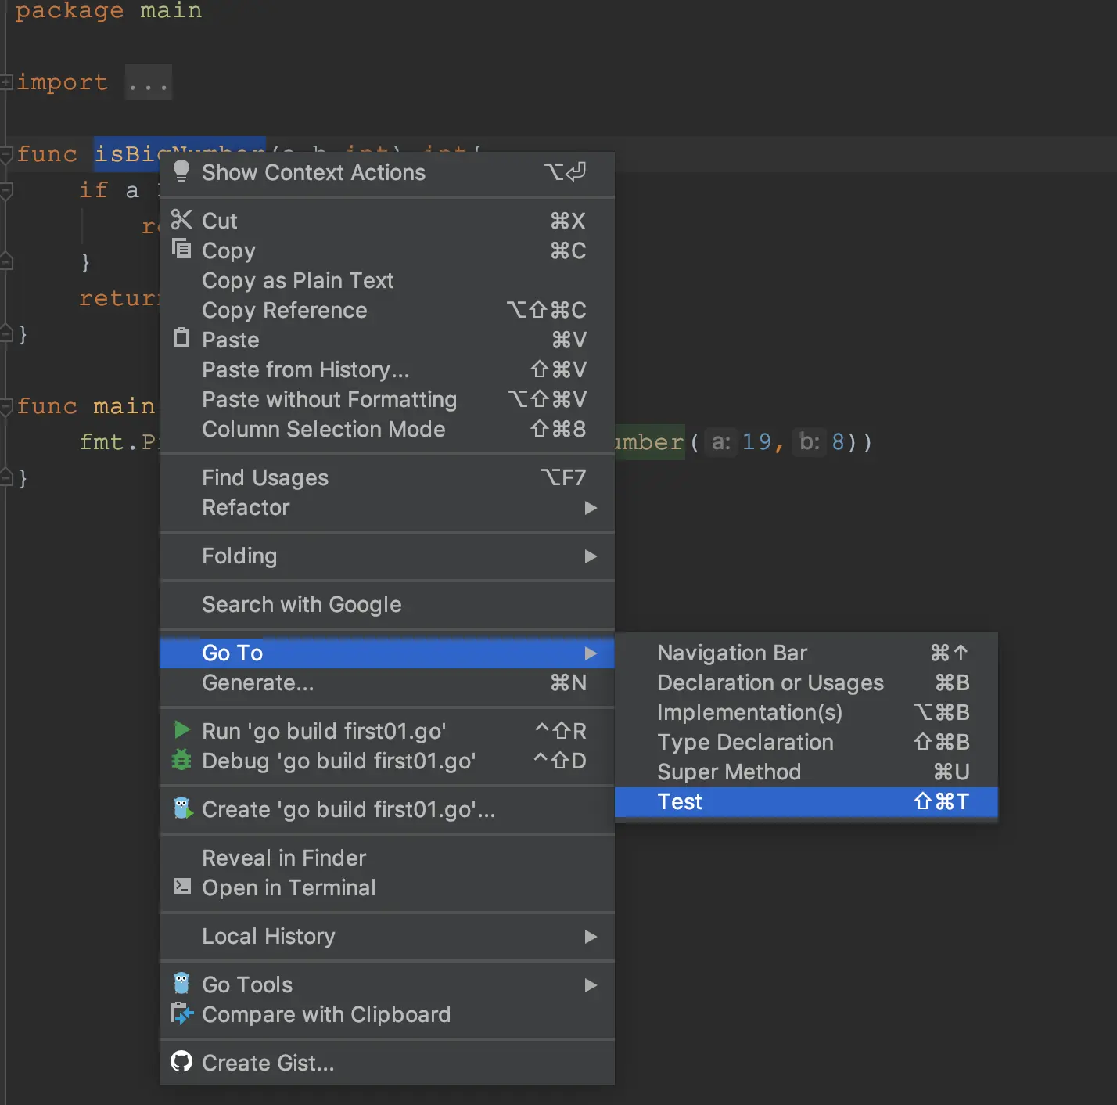Click the scissors Cut icon
The width and height of the screenshot is (1117, 1105).
[181, 220]
